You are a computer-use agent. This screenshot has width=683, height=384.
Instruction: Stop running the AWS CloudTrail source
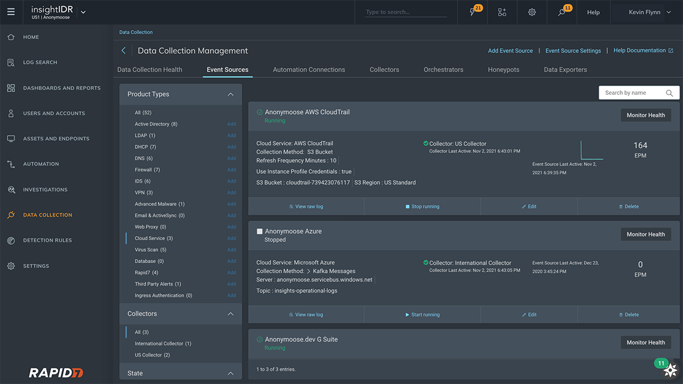[x=422, y=207]
